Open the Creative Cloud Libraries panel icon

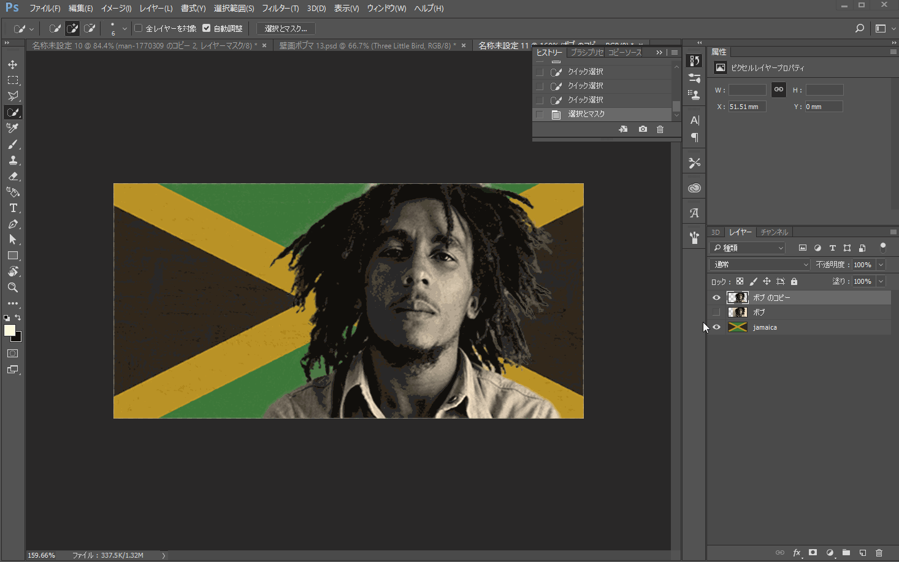[x=695, y=188]
